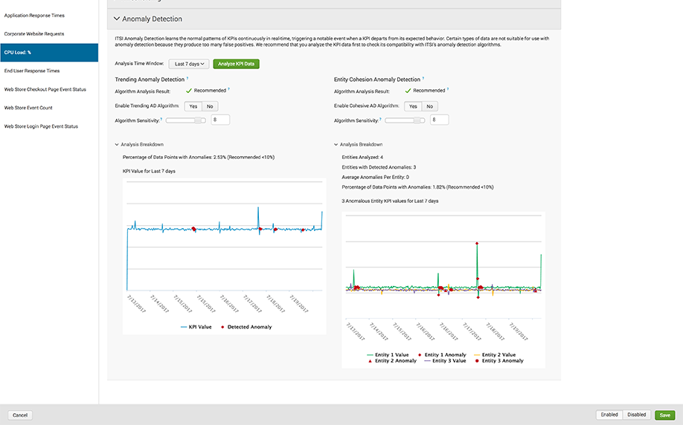
Task: Click help icon next to Trending Anomaly Detection
Action: coord(187,79)
